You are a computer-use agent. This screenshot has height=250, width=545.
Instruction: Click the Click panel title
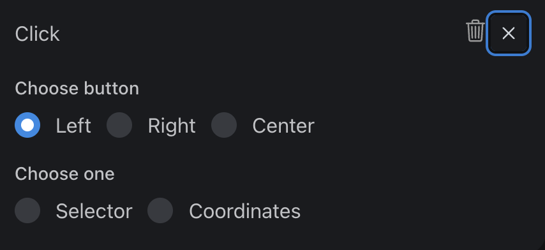pyautogui.click(x=37, y=34)
